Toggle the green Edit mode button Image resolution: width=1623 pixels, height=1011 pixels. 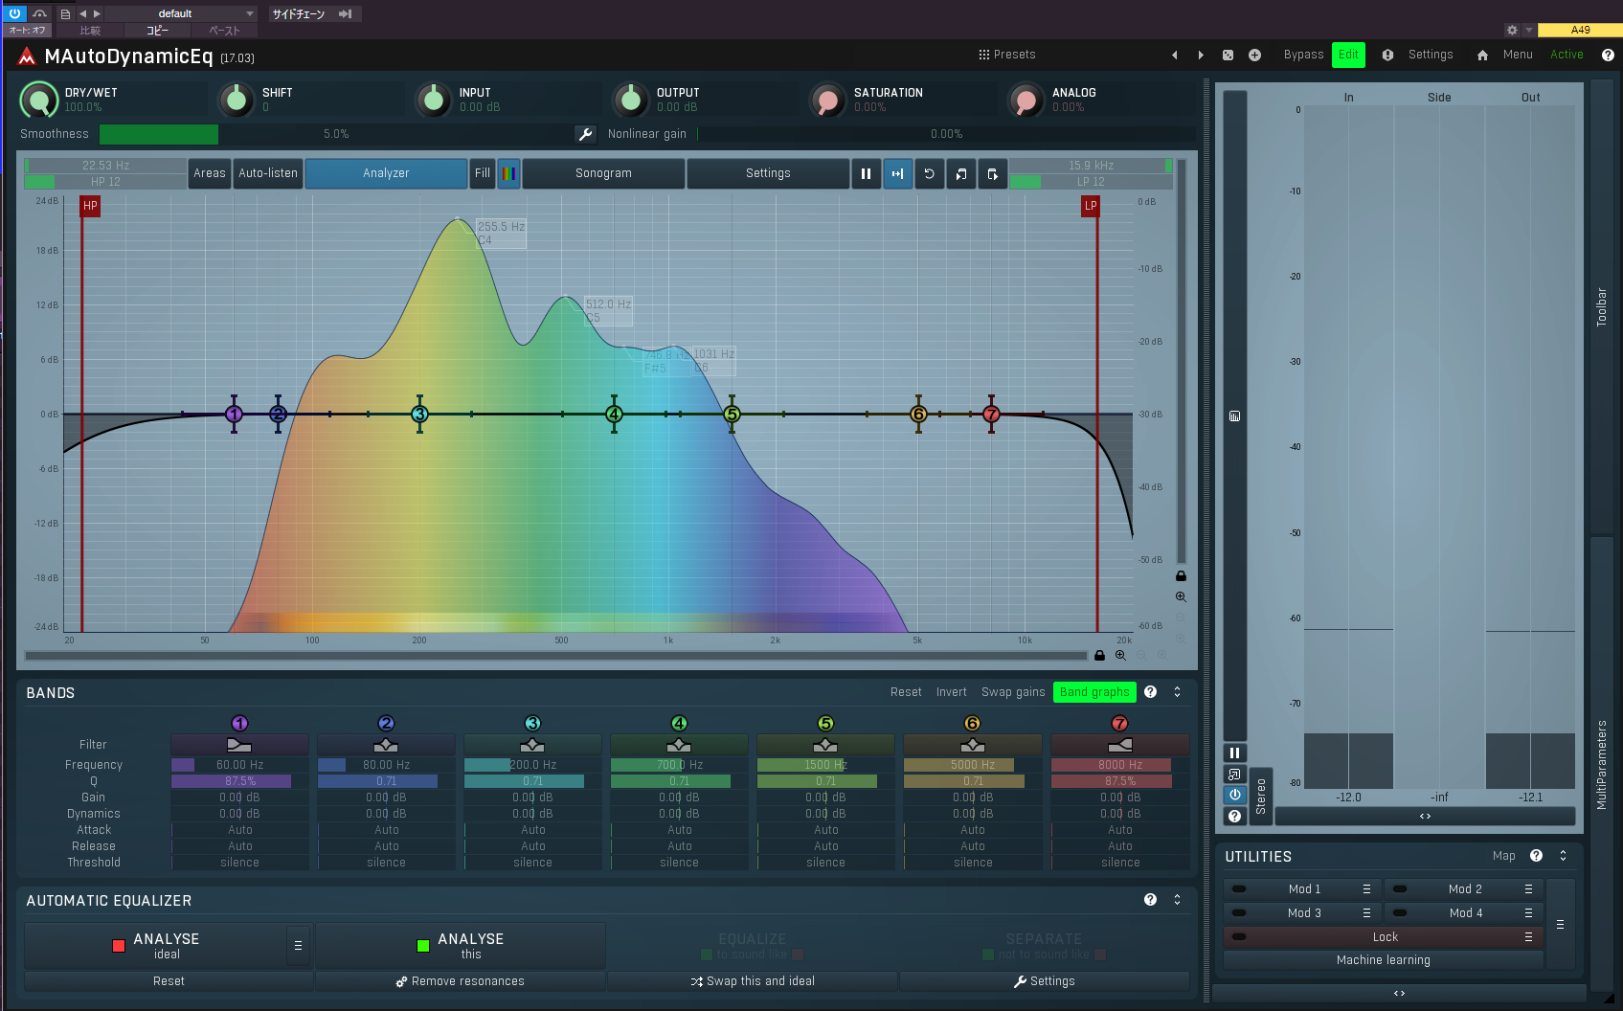1348,55
